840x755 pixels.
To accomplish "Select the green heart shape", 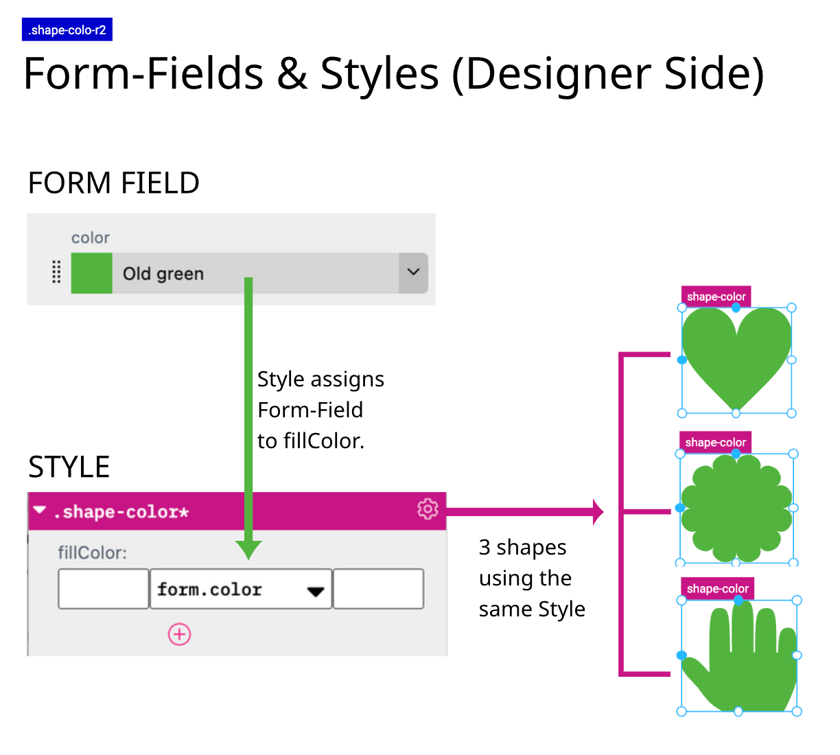I will [x=736, y=359].
